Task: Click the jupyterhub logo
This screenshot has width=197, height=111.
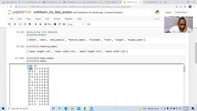Action: (19, 12)
